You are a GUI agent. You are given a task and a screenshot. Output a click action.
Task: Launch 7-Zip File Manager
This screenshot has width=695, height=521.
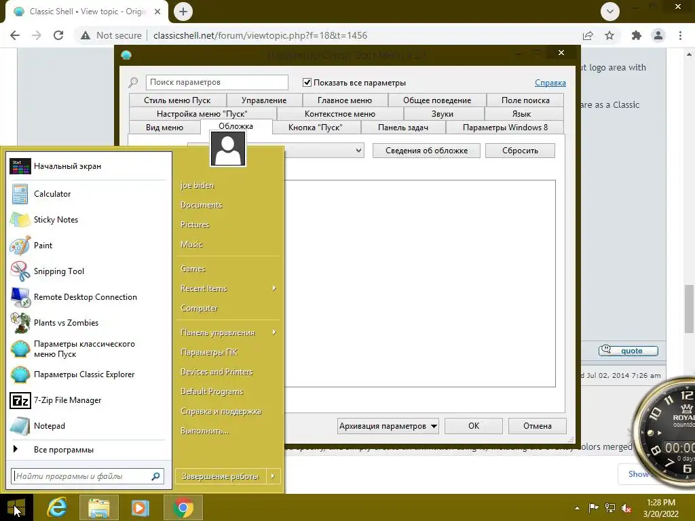(x=89, y=400)
